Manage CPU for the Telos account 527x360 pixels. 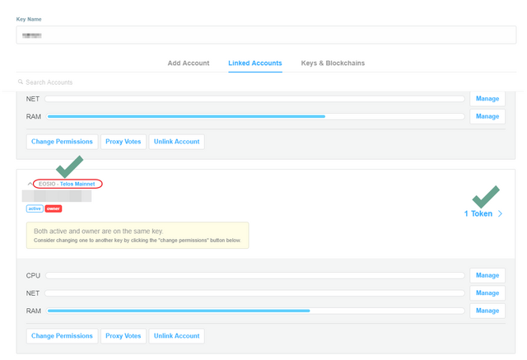click(x=487, y=275)
